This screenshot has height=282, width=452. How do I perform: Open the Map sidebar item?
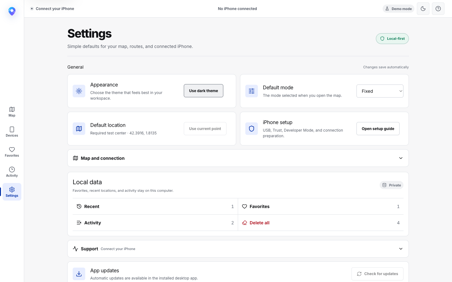click(x=12, y=112)
